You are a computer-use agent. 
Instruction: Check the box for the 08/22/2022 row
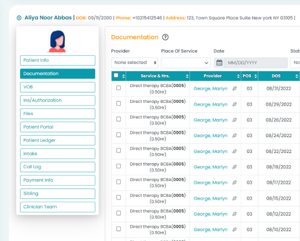[x=119, y=150]
